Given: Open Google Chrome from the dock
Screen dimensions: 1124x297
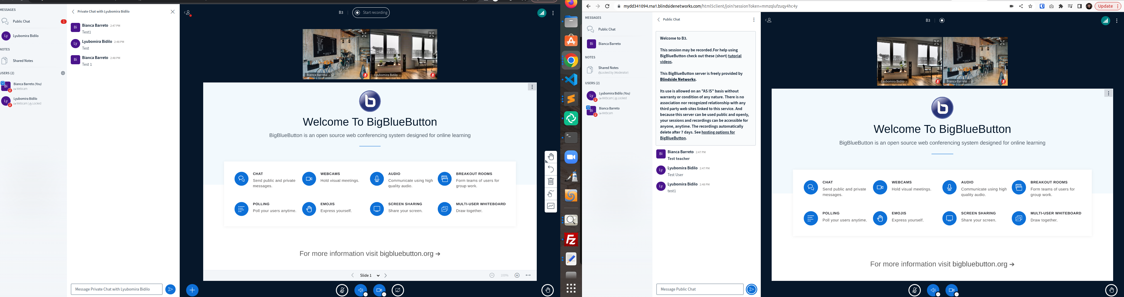Looking at the screenshot, I should pos(571,60).
